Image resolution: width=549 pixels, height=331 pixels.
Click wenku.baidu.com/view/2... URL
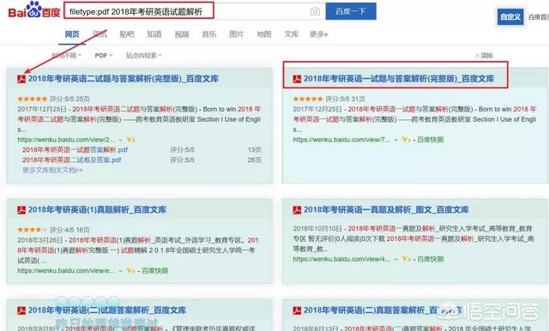click(66, 140)
